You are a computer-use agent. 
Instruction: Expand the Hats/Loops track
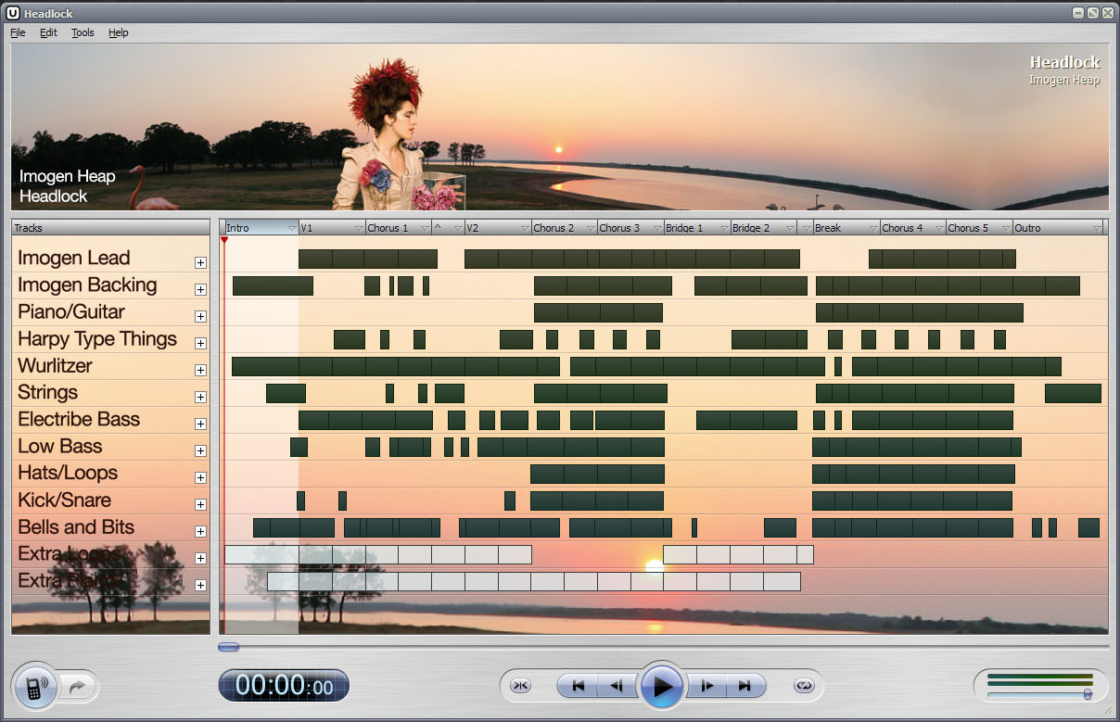[200, 477]
